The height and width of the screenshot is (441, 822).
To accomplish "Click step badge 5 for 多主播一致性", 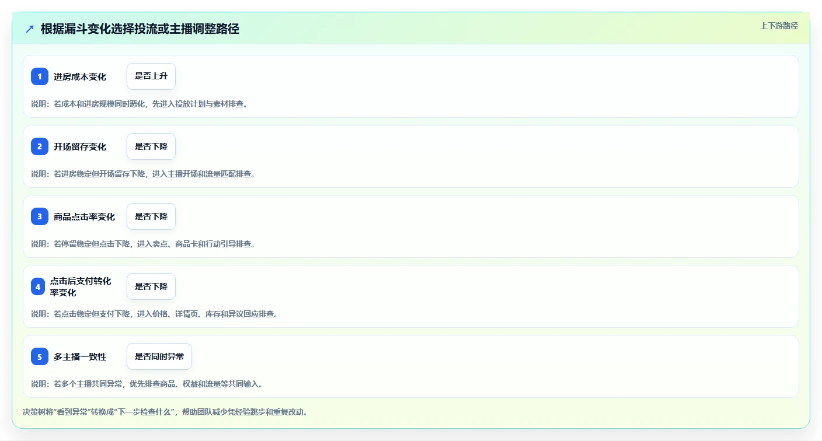I will click(x=40, y=356).
